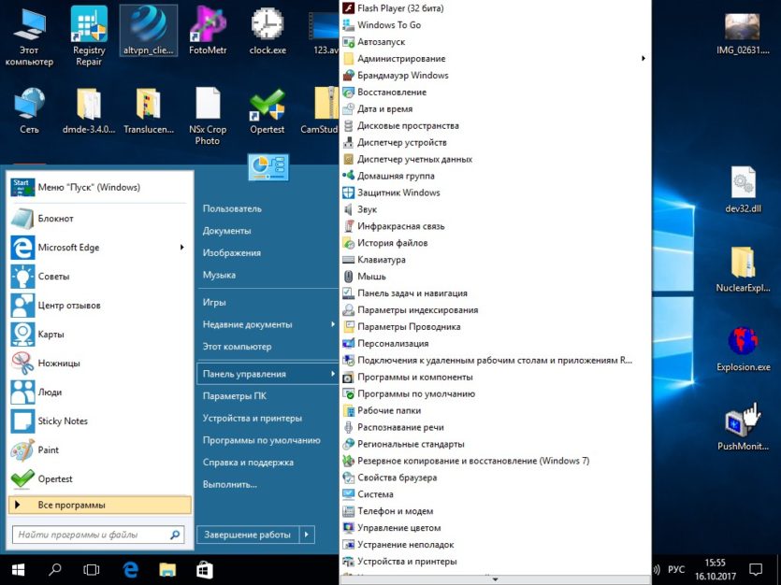781x585 pixels.
Task: Expand the Microsoft Edge submenu arrow
Action: click(181, 248)
